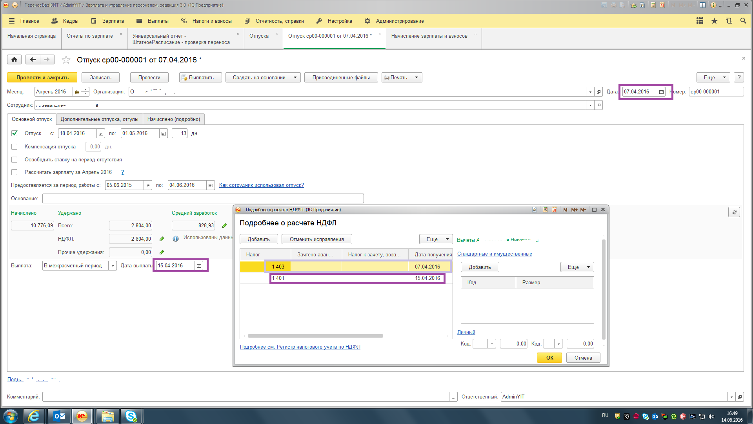Switch to Дополнительные отпуска, отгулы tab
Image resolution: width=753 pixels, height=424 pixels.
point(99,119)
